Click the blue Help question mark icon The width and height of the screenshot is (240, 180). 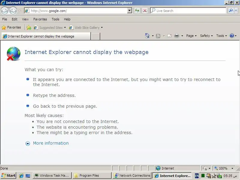232,36
